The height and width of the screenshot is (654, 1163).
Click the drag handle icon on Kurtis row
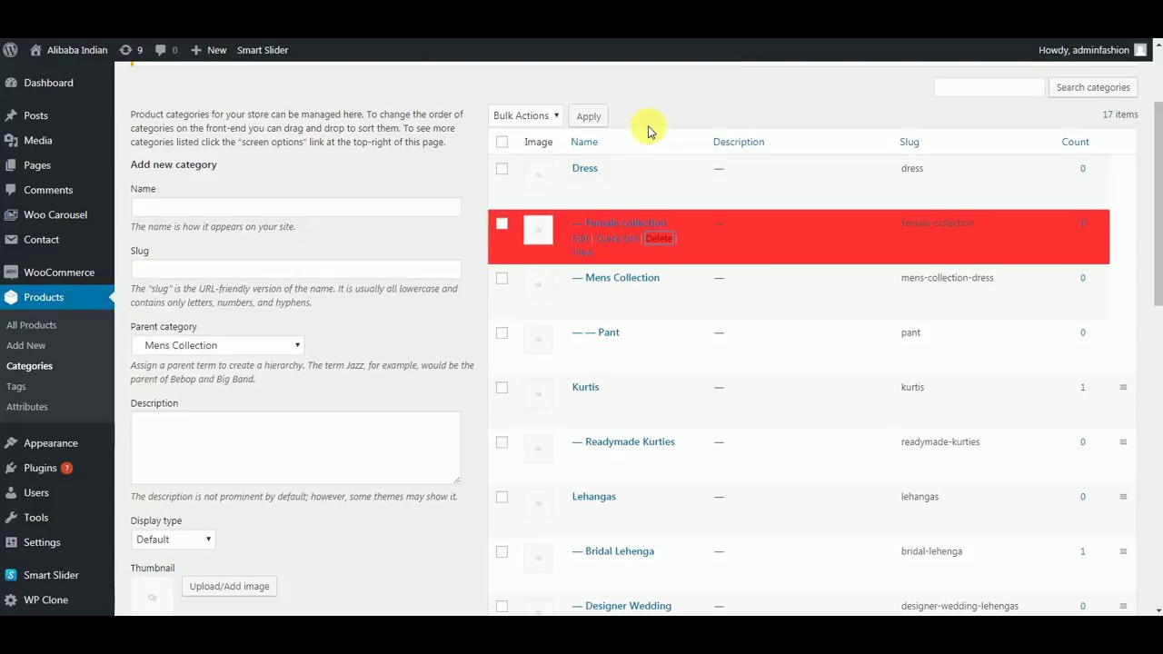(1123, 388)
